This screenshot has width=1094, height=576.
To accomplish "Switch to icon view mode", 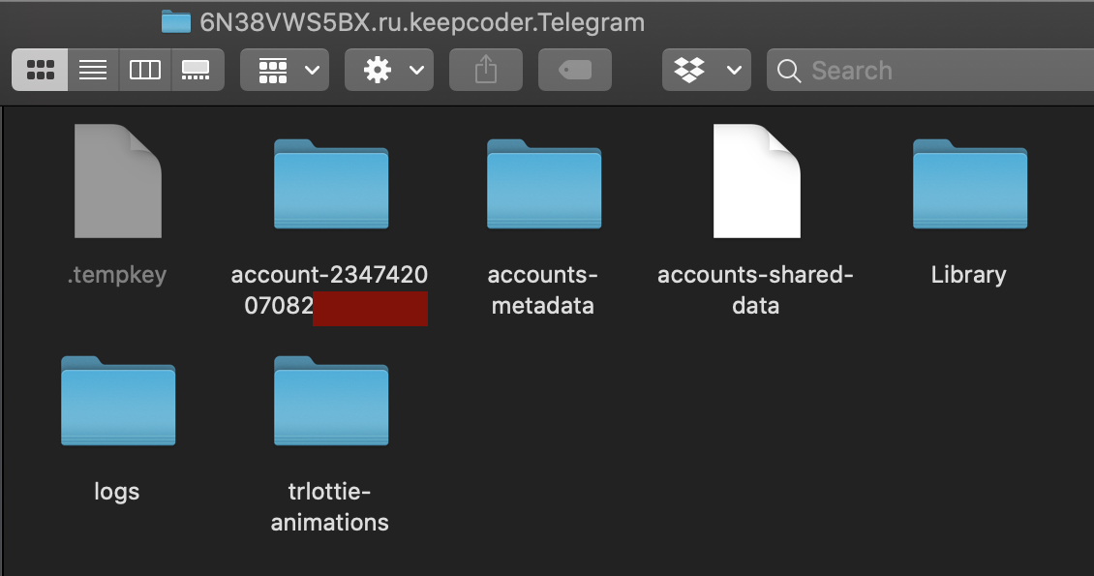I will [40, 70].
